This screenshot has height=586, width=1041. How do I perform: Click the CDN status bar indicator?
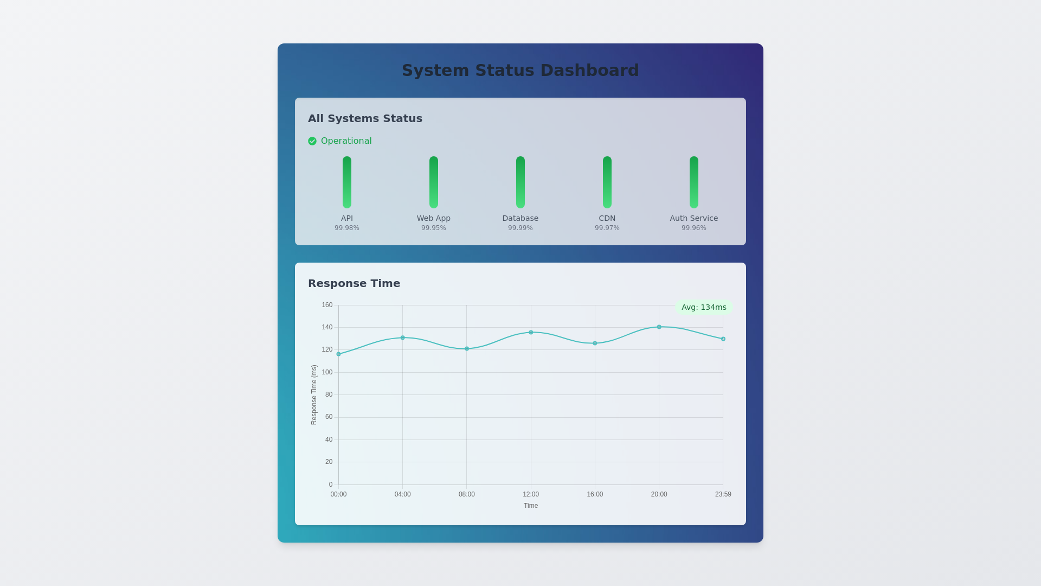(607, 182)
